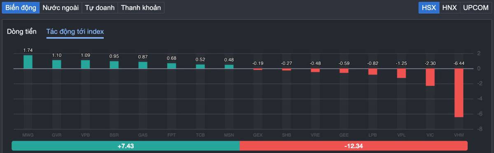Viewport: 494px width, 153px height.
Task: Click the BSR ticker label
Action: pos(114,135)
